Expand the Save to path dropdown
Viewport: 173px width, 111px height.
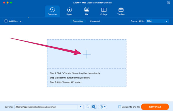point(80,107)
